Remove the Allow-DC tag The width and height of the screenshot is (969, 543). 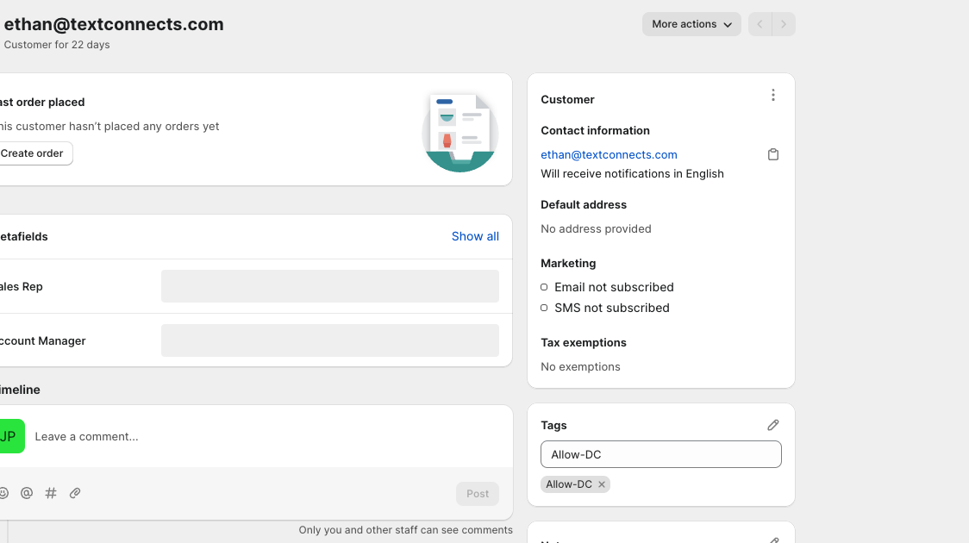tap(602, 484)
